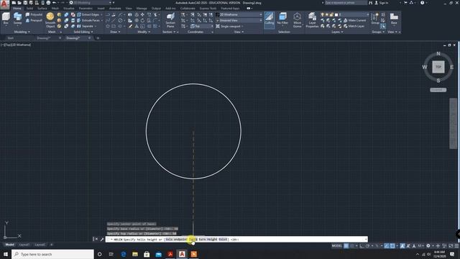Open the status bar customization menu icon

(456, 245)
